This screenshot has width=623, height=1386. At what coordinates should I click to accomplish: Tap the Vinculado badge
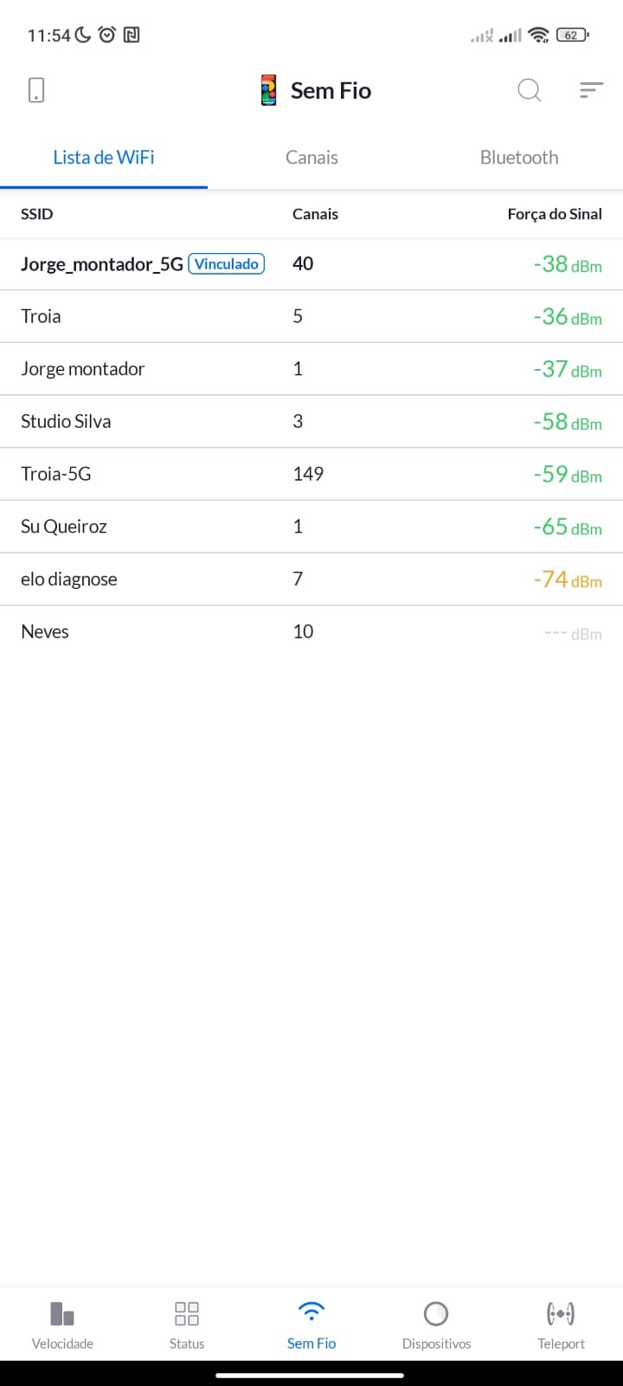click(x=227, y=264)
